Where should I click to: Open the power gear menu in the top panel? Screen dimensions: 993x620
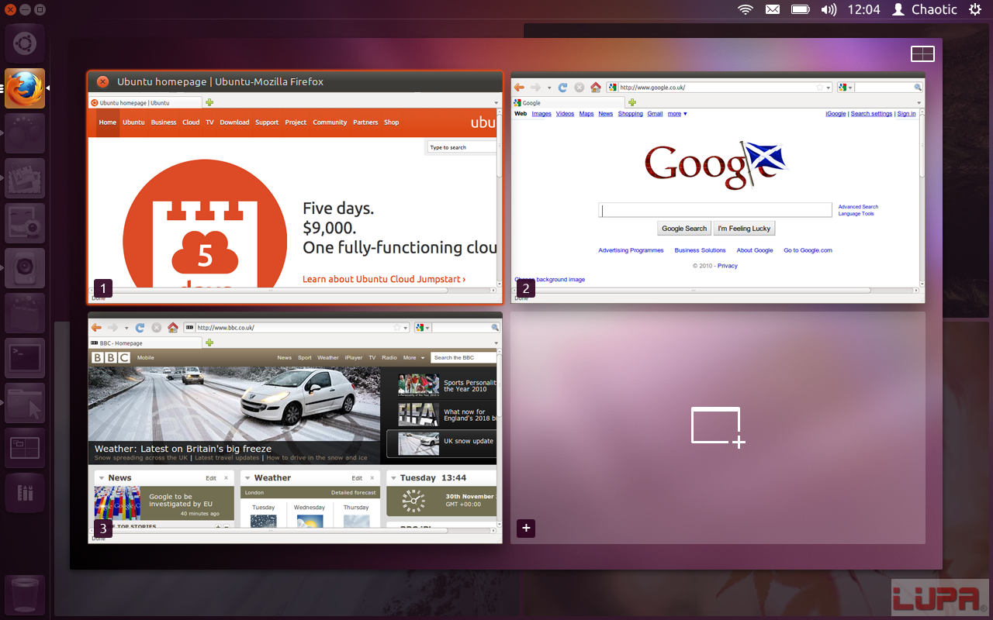[974, 9]
